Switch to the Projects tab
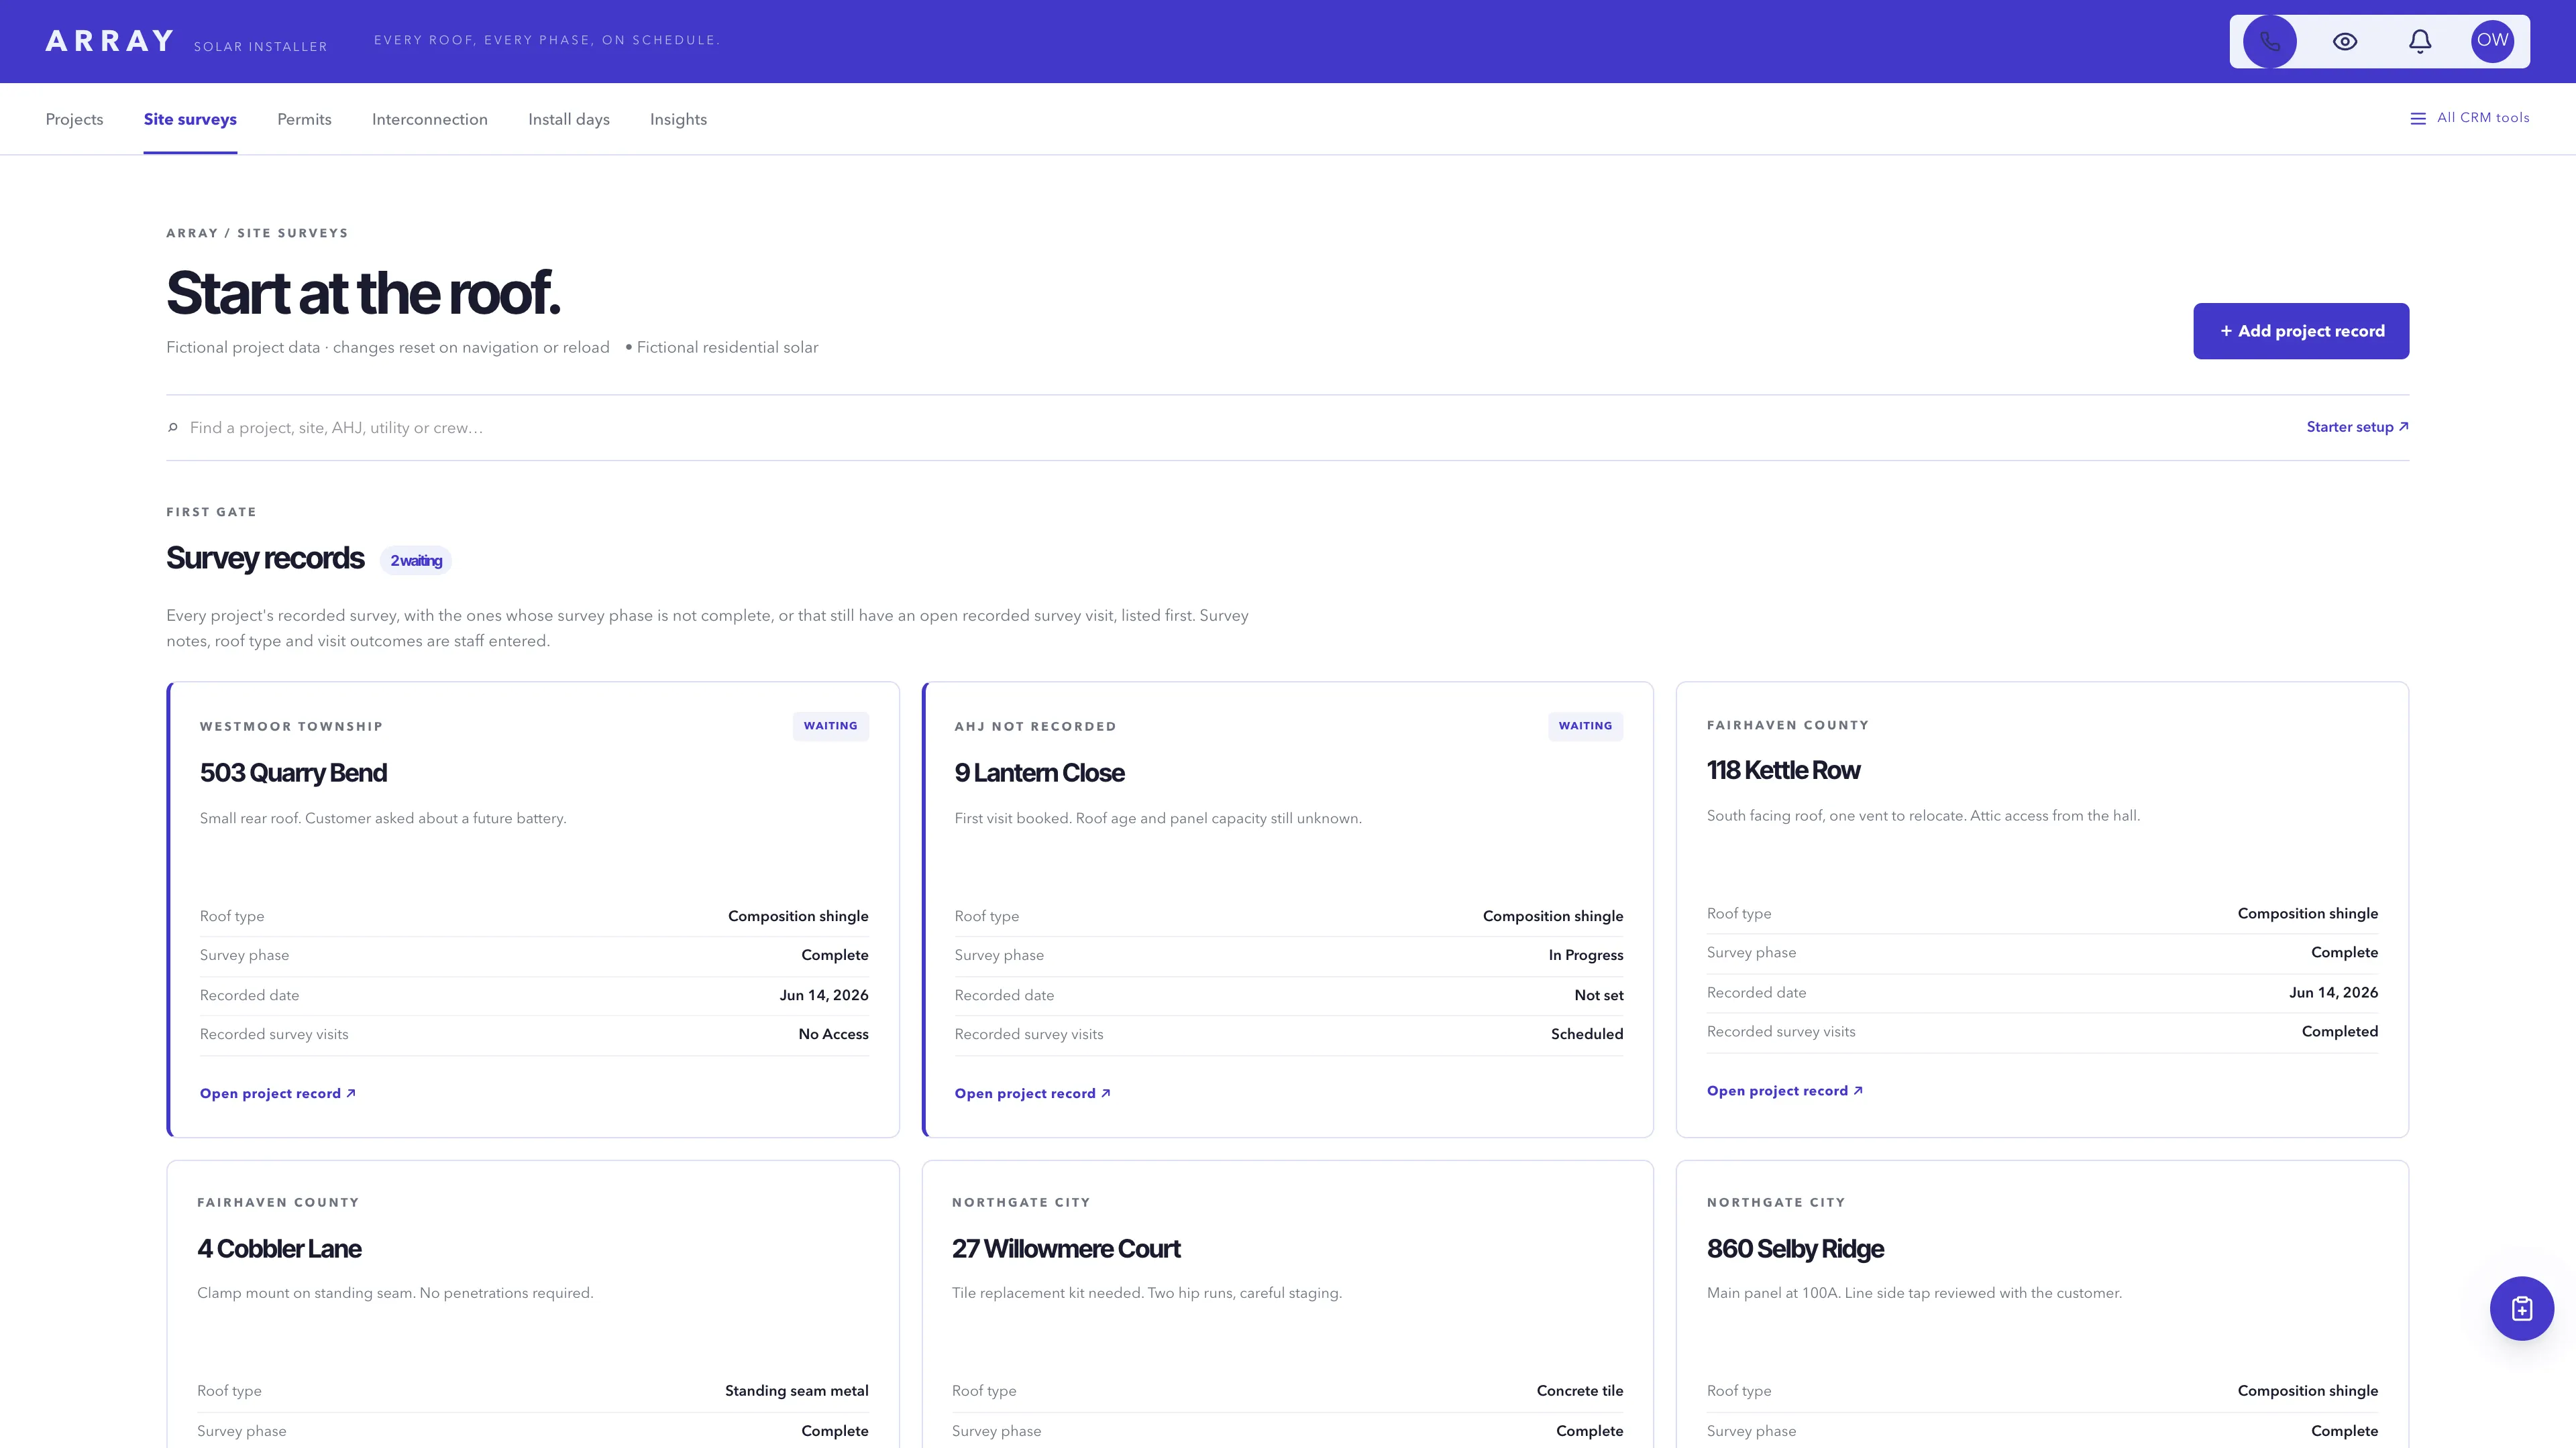 [x=74, y=119]
